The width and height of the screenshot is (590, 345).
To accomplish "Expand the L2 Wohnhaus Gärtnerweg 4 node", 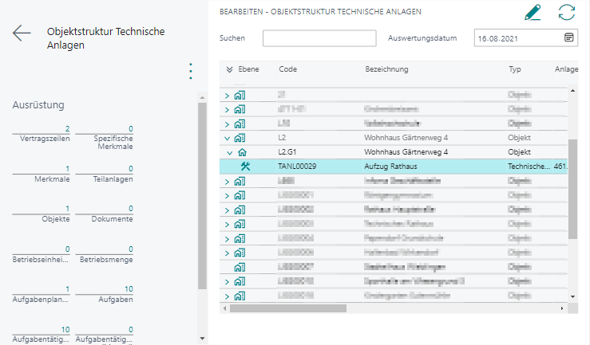I will coord(227,136).
